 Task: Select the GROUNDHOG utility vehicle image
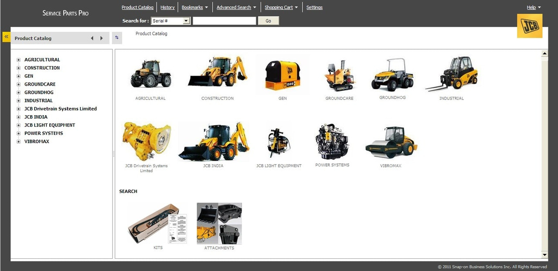tap(392, 75)
